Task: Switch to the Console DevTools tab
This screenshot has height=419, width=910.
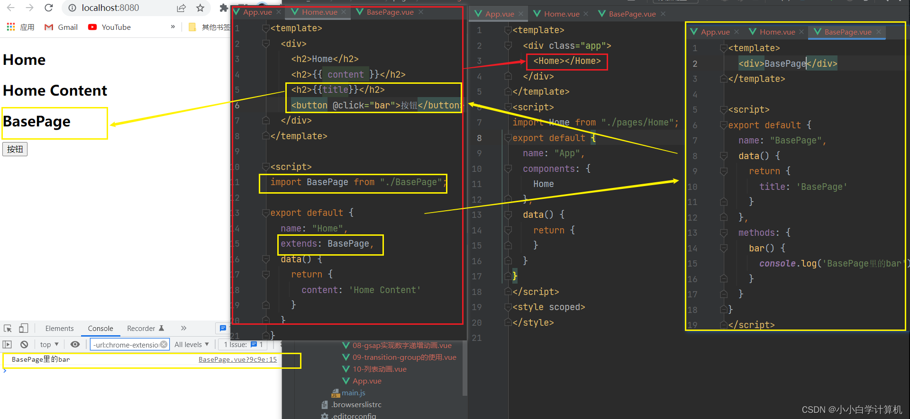Action: [100, 328]
